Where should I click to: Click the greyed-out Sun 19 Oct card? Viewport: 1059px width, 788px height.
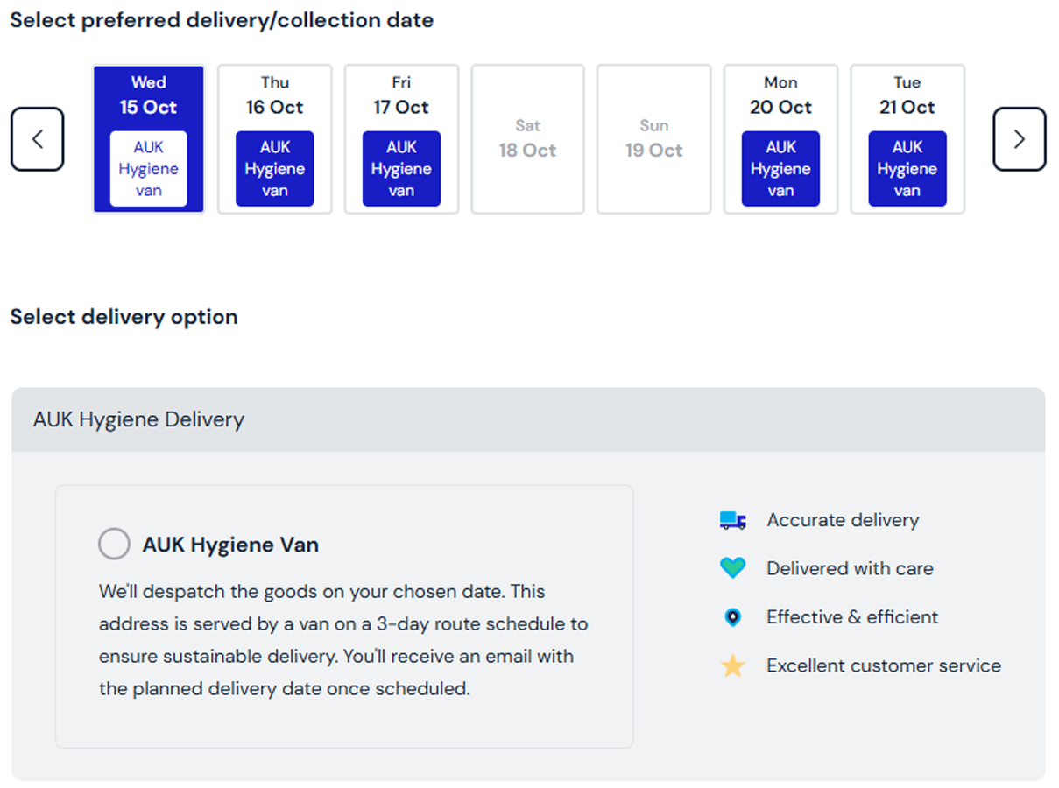point(653,138)
